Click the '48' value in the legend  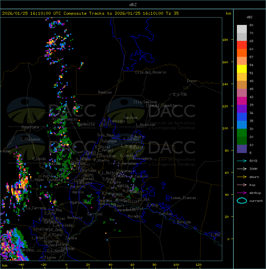pyautogui.click(x=251, y=81)
